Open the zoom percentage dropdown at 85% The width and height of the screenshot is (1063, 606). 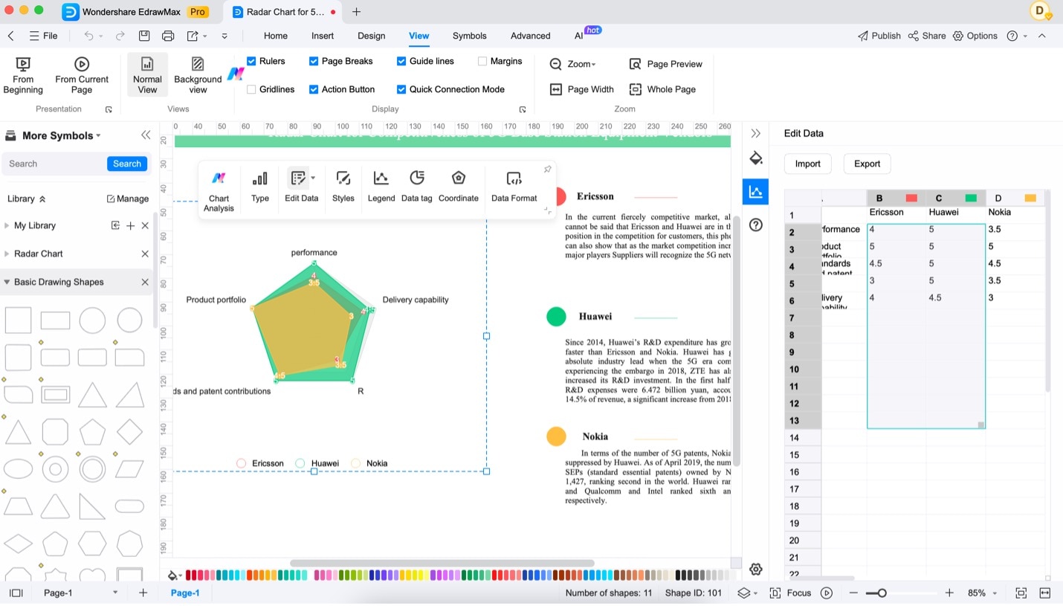coord(995,593)
